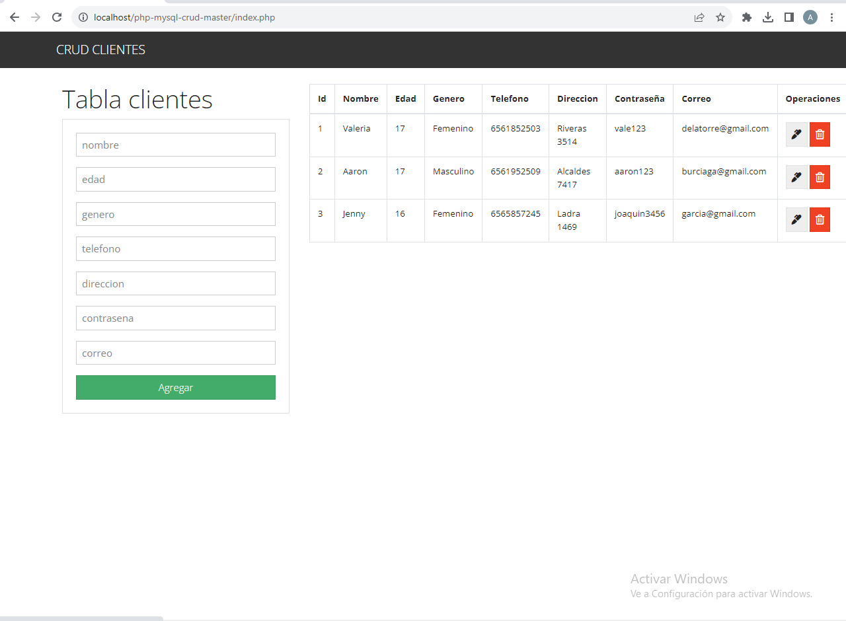The width and height of the screenshot is (846, 621).
Task: Open the Downloads icon in the toolbar
Action: pyautogui.click(x=767, y=17)
